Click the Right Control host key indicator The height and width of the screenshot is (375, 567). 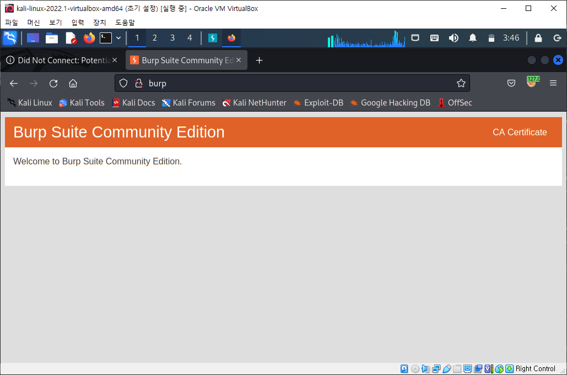535,368
